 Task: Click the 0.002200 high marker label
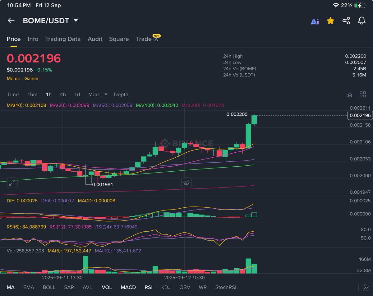click(237, 114)
